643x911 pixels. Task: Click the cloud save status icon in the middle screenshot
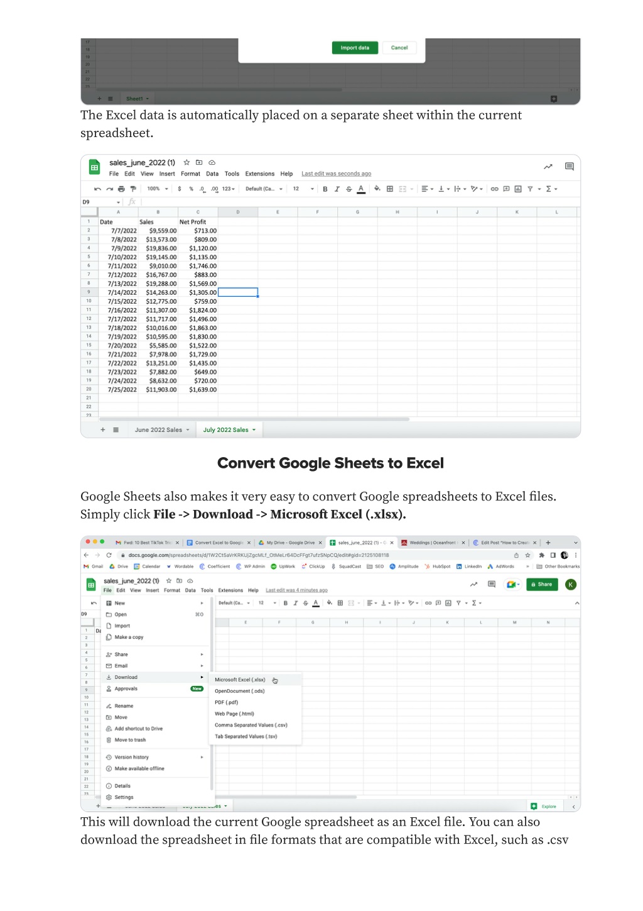[x=212, y=162]
